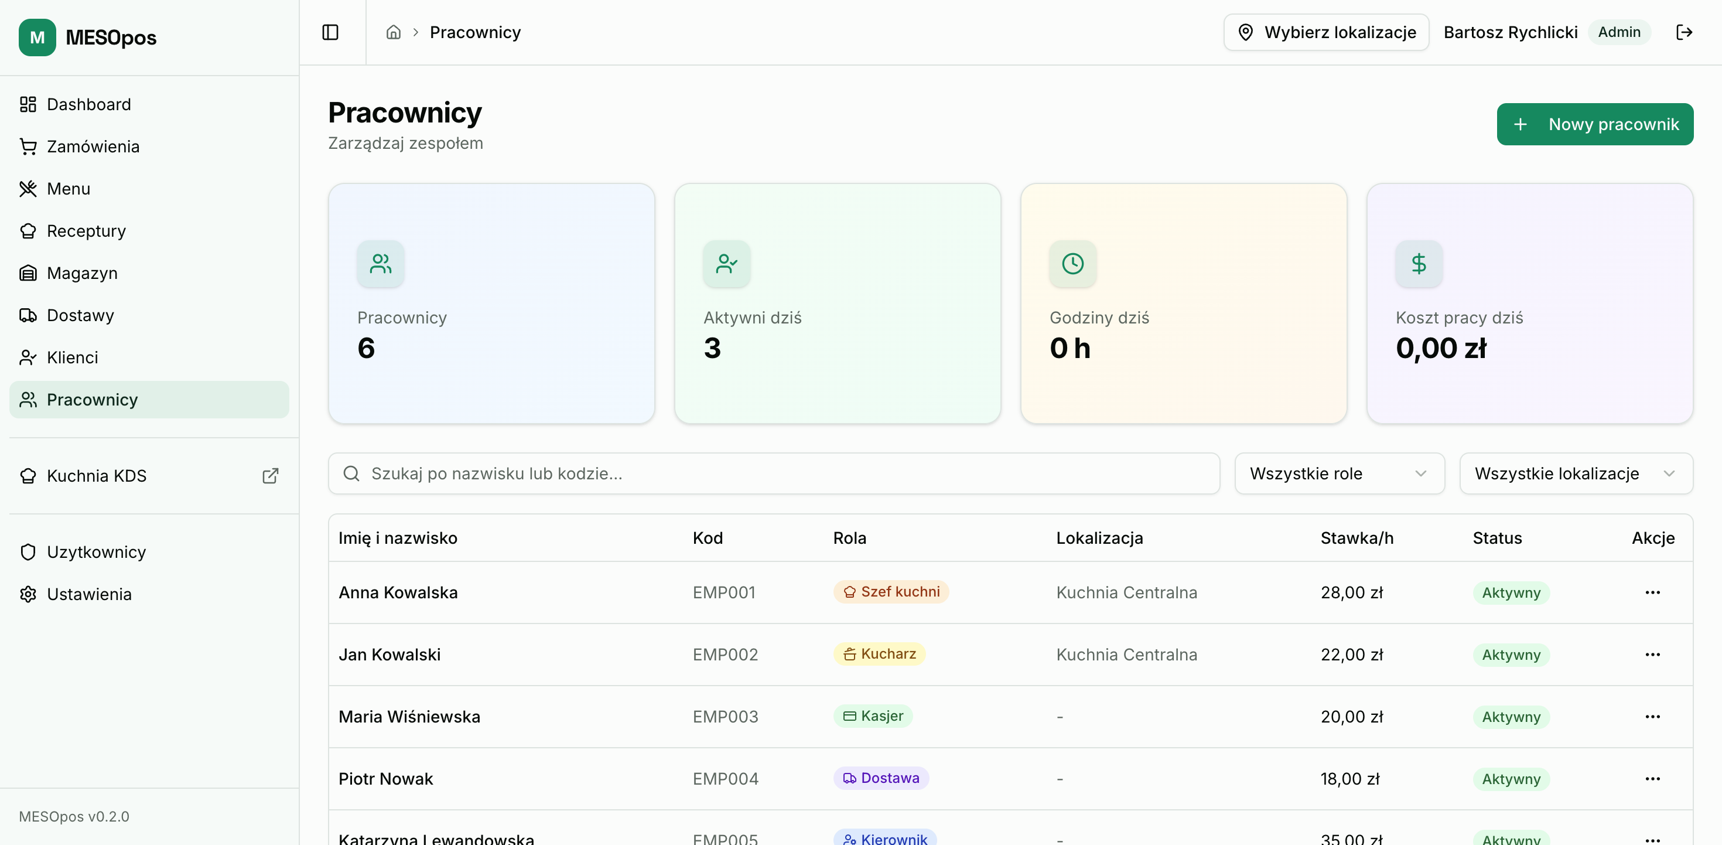The width and height of the screenshot is (1722, 845).
Task: Click the Nowy pracownik button
Action: click(x=1594, y=124)
